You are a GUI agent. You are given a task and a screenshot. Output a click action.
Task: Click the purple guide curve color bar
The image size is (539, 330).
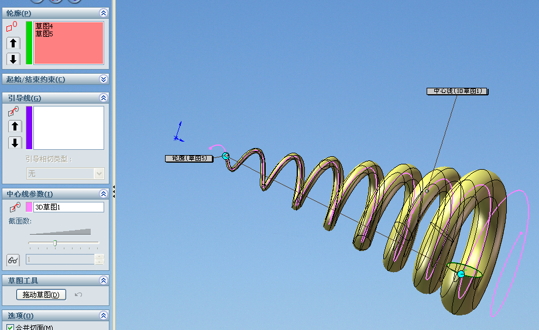coord(29,128)
